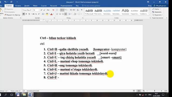Click zoom out minus button
The image size is (172, 97).
coord(147,91)
